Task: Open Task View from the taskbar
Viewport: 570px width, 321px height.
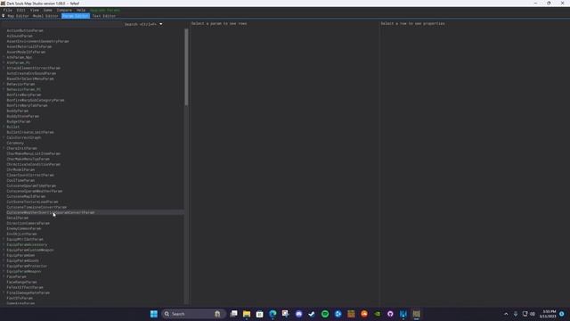Action: (233, 314)
